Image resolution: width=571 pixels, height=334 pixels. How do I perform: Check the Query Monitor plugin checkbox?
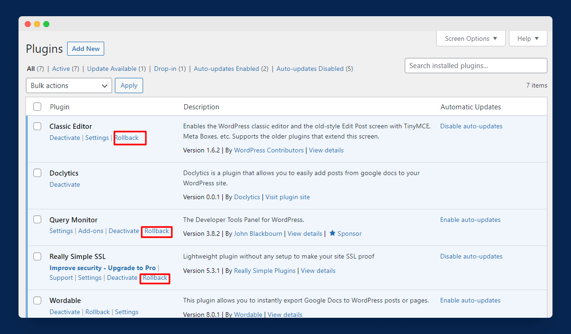coord(37,220)
